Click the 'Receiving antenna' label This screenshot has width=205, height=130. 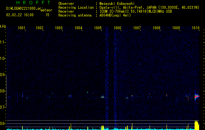click(75, 15)
